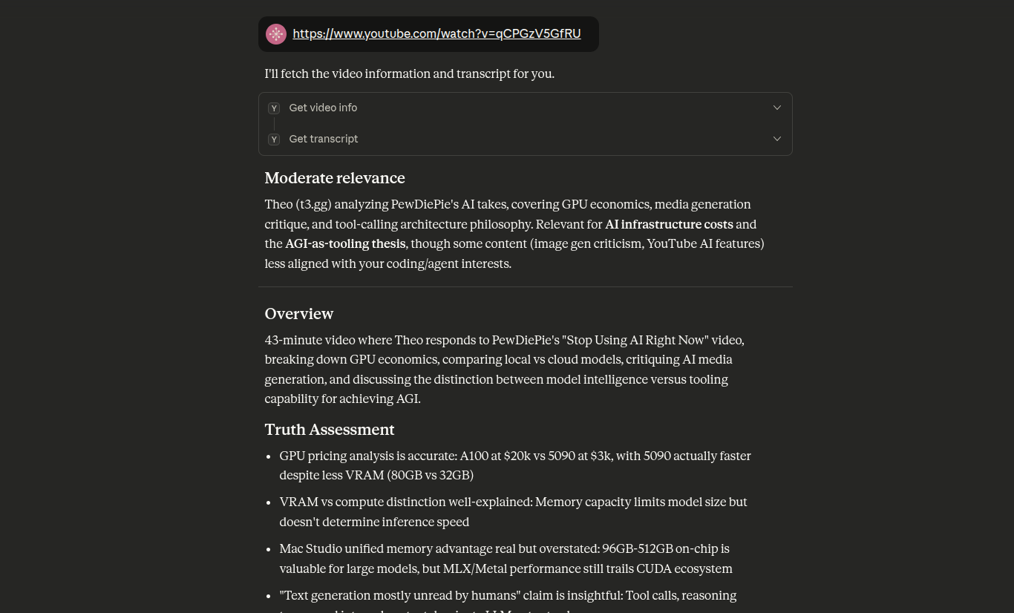This screenshot has width=1014, height=613.
Task: Click the GPU pricing analysis bullet point
Action: [515, 465]
